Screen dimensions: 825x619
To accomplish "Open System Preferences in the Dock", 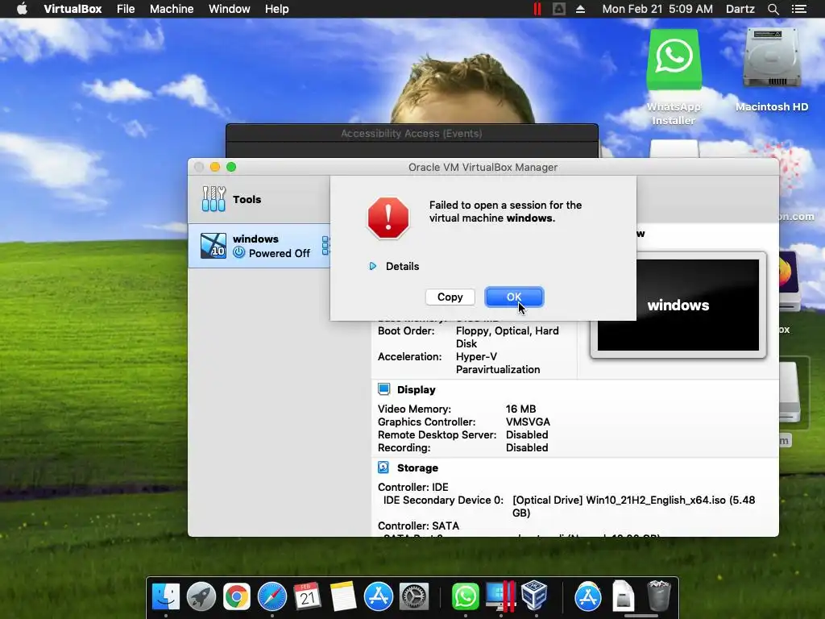I will tap(414, 596).
